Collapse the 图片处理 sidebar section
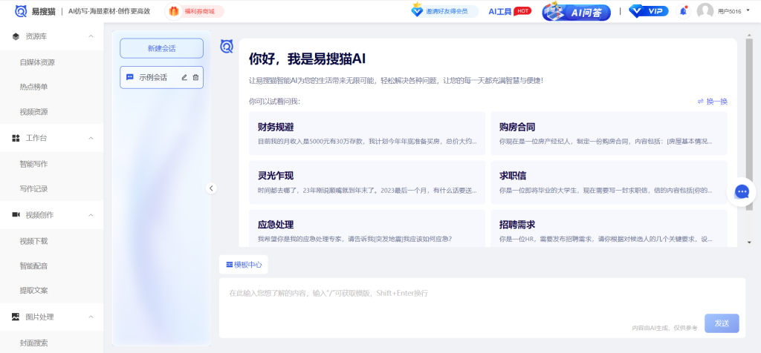 (91, 317)
